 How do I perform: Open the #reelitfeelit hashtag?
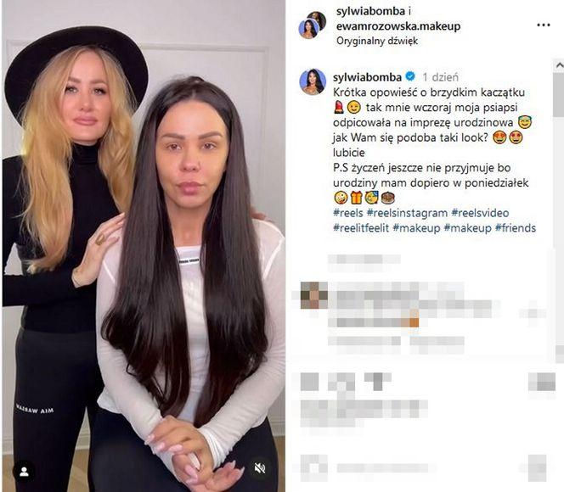361,228
